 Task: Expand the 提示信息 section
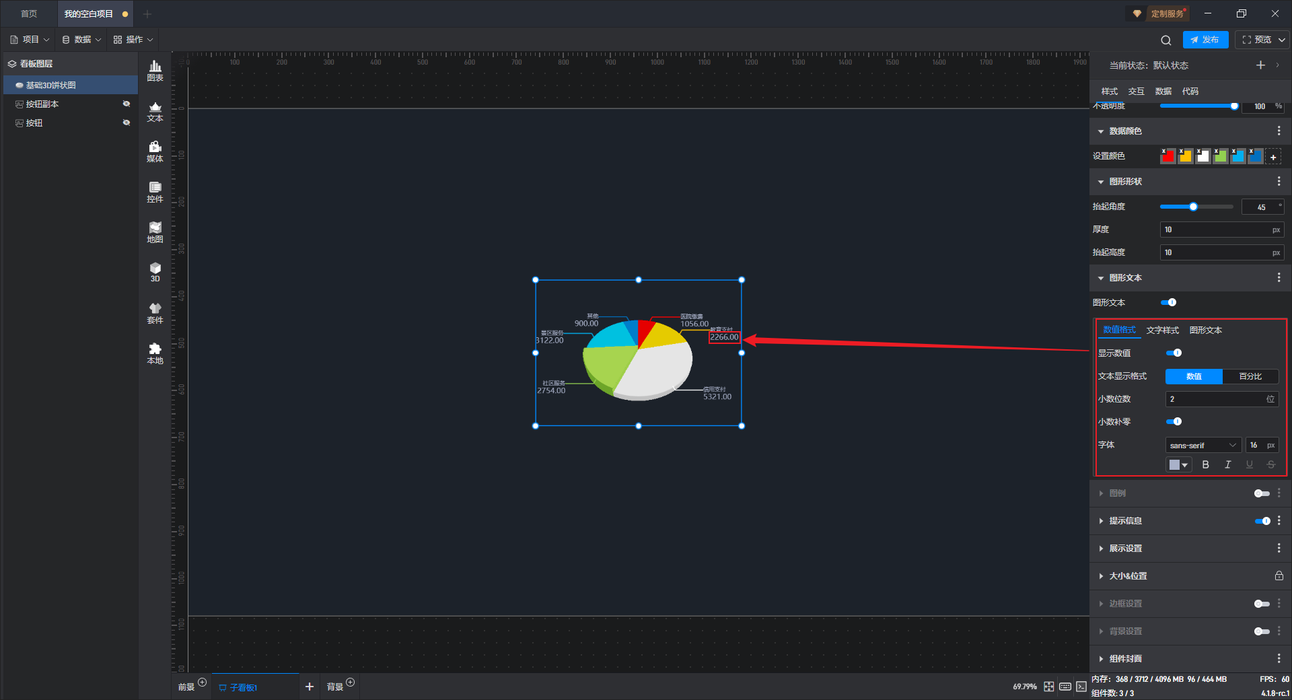coord(1101,522)
